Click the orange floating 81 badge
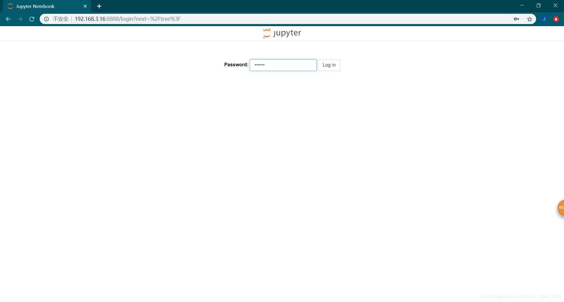Screen dimensions: 564x302 [x=560, y=208]
